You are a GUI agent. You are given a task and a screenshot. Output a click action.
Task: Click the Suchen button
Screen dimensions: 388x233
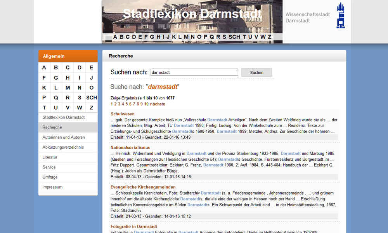coord(256,73)
